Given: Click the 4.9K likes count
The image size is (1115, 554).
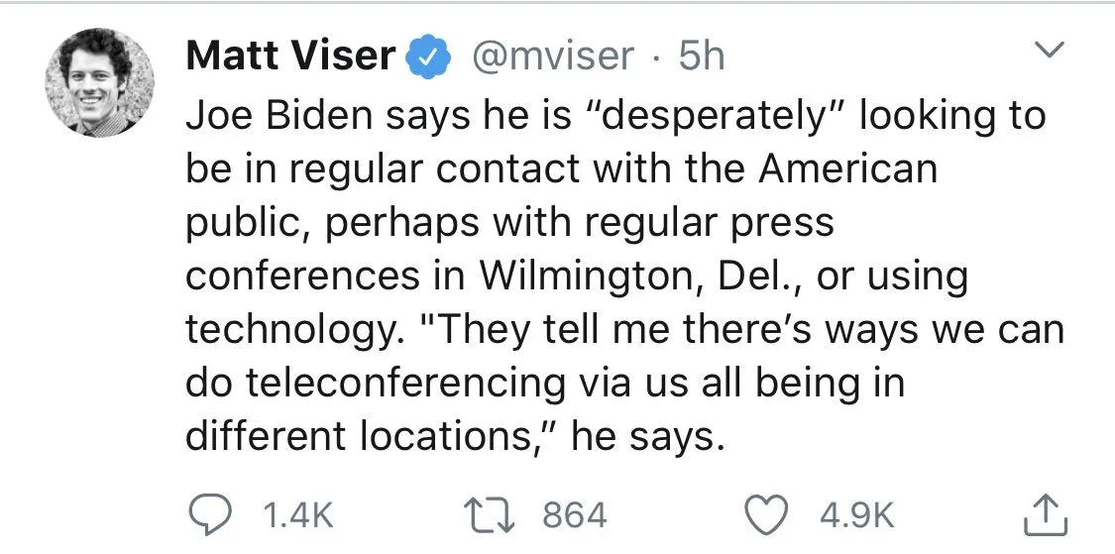Looking at the screenshot, I should (856, 515).
